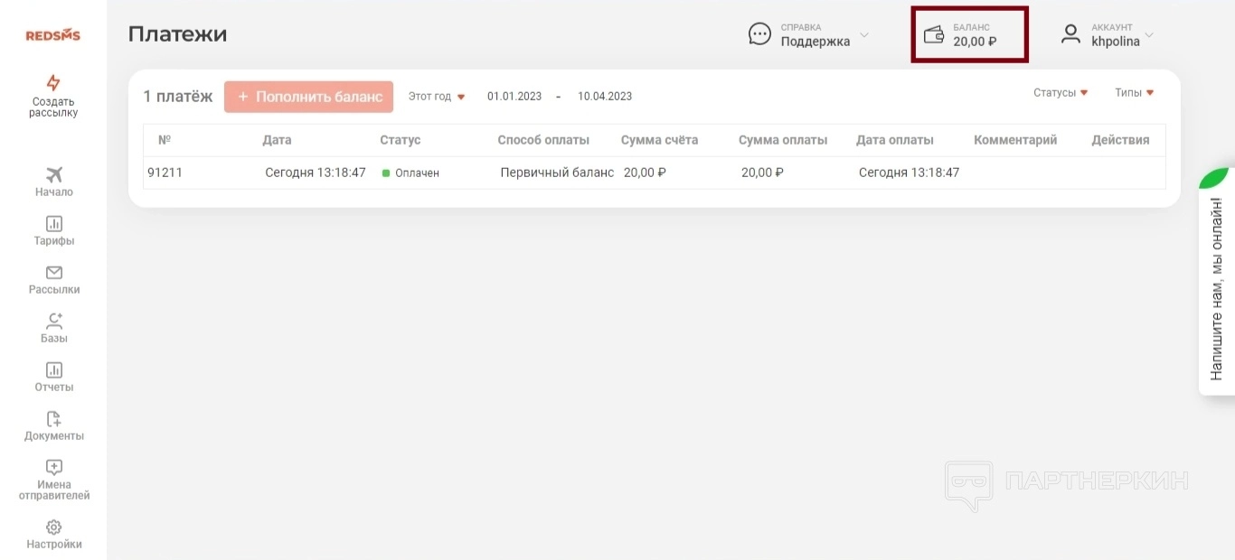
Task: Click the start date 01.01.2023 field
Action: point(514,97)
